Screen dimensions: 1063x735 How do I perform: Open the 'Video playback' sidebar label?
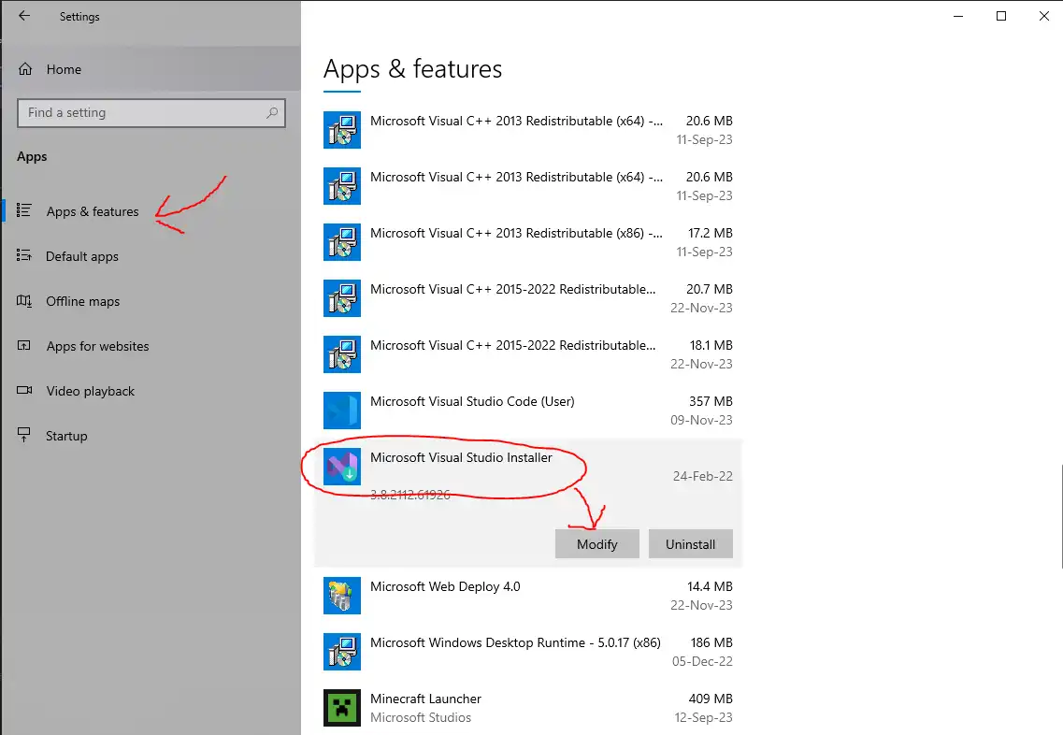tap(90, 391)
